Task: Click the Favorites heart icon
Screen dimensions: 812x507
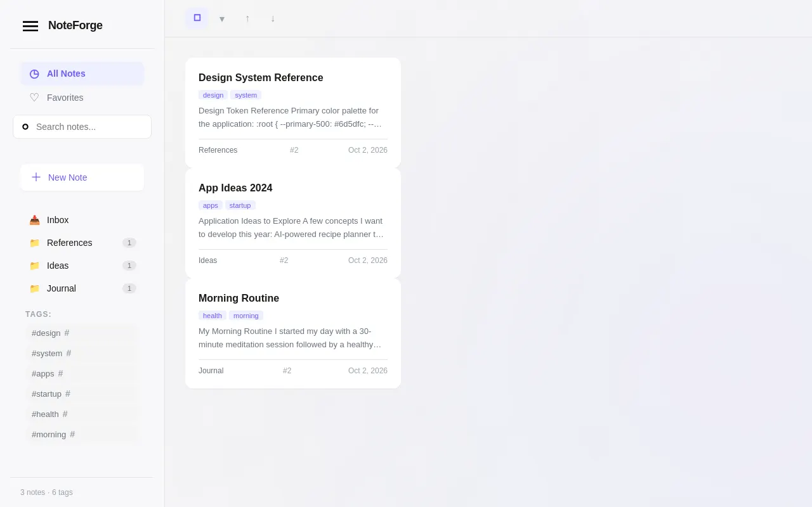Action: (34, 98)
